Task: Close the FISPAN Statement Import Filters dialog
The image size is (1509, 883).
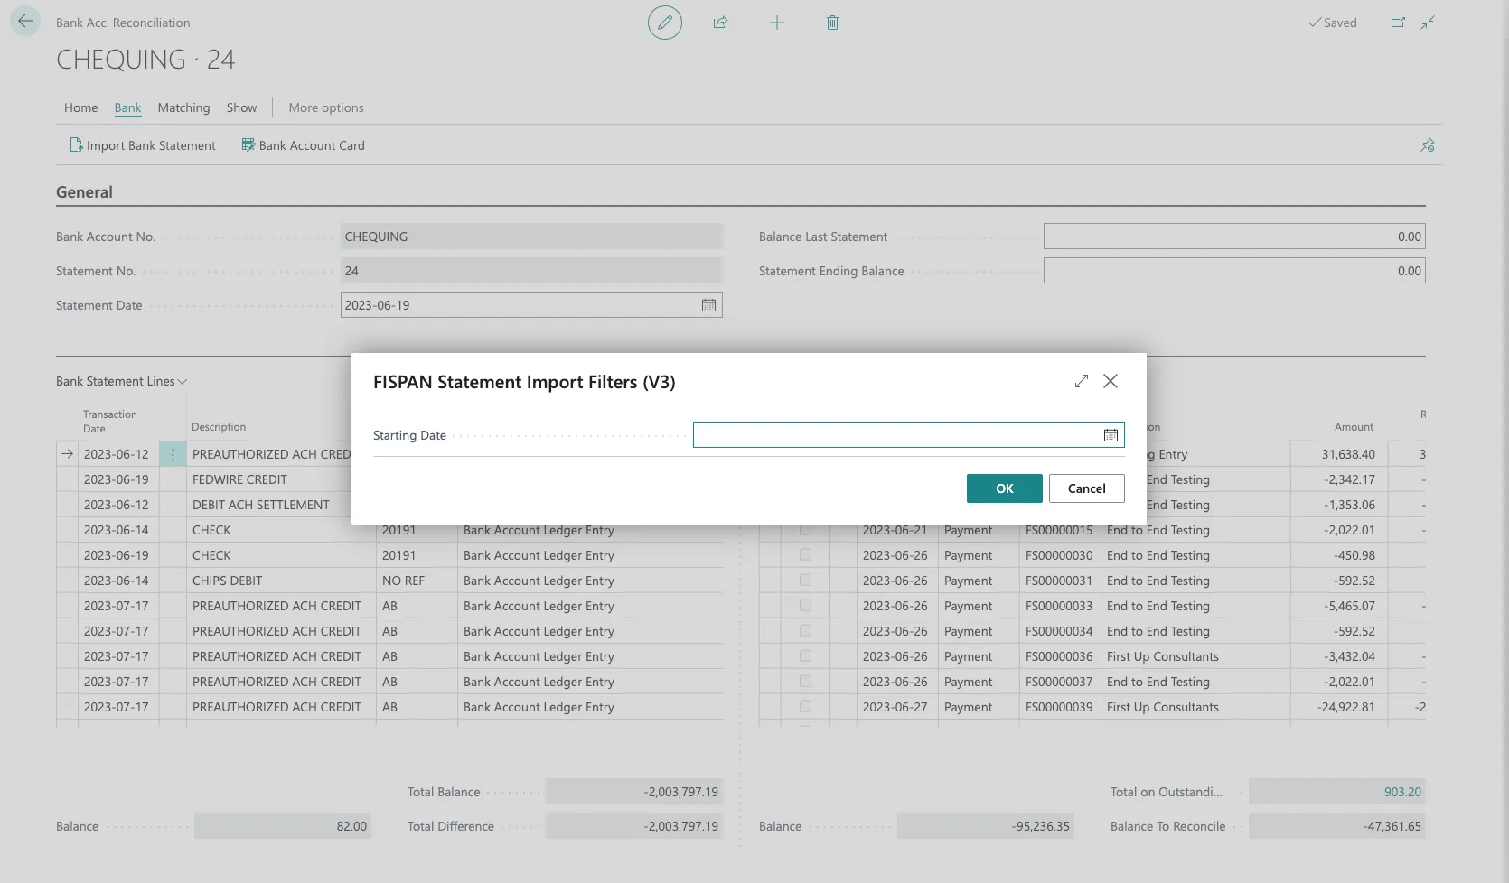Action: 1111,381
